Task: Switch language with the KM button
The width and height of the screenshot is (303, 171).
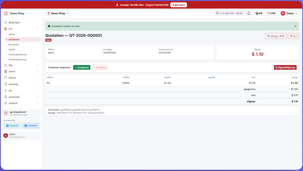Action: point(259,13)
